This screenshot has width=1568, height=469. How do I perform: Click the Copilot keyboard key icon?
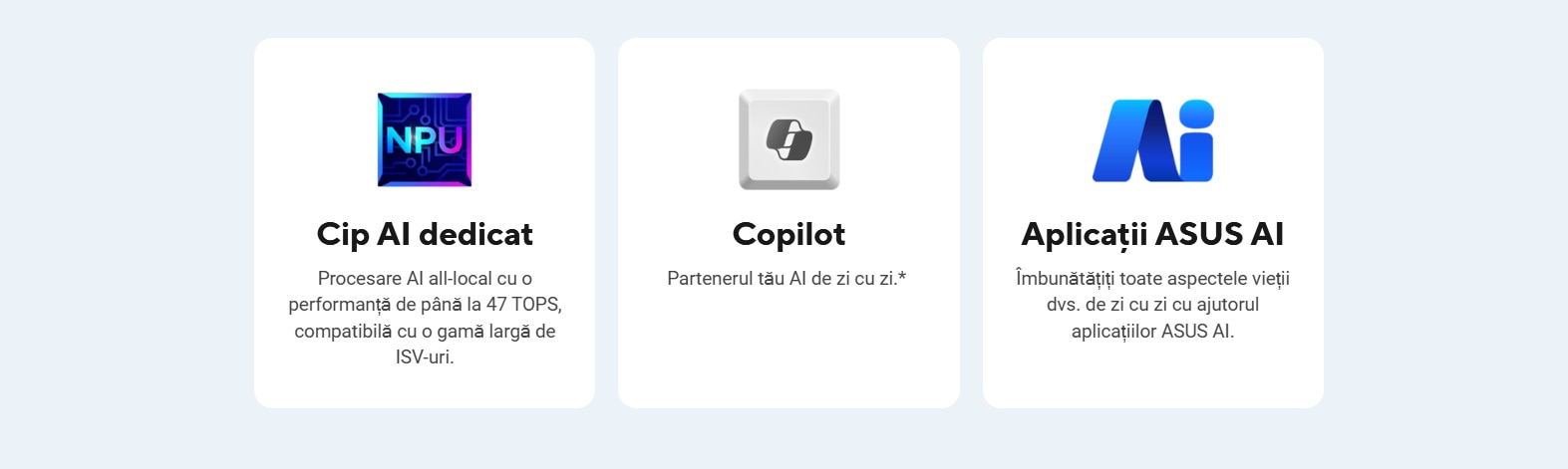(x=788, y=139)
